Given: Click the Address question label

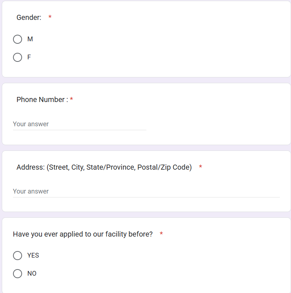Looking at the screenshot, I should [x=104, y=167].
